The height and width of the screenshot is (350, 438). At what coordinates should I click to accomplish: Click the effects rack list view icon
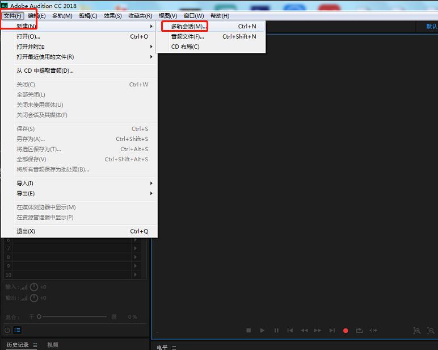[x=18, y=330]
